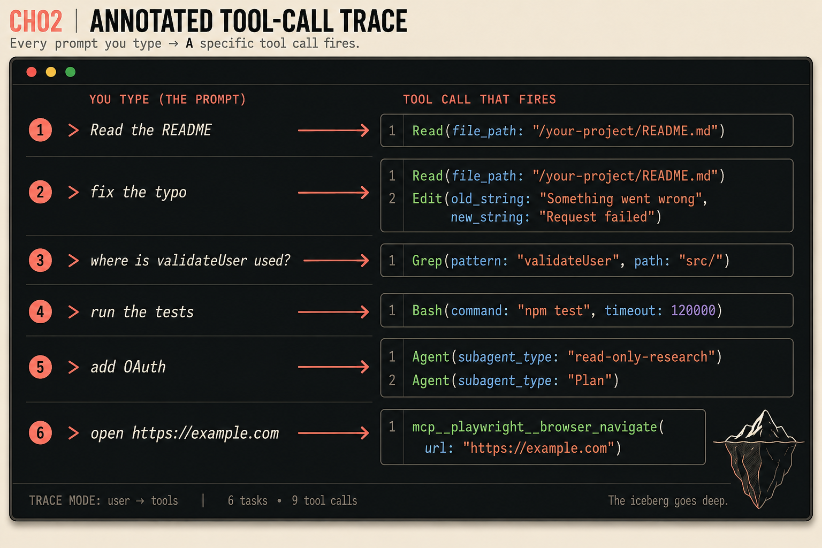Click the prompt chevron beside "run the tests"
The height and width of the screenshot is (548, 822).
(74, 312)
